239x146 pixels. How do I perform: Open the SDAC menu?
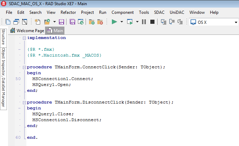click(159, 12)
